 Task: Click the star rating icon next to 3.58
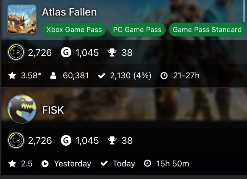[x=12, y=76]
